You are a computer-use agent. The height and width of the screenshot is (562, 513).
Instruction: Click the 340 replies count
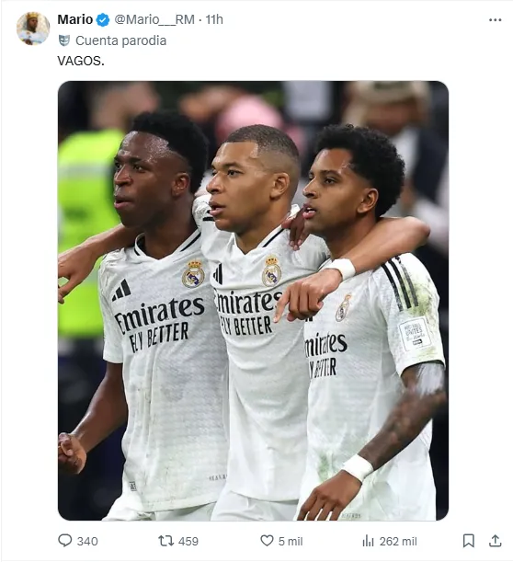click(87, 541)
